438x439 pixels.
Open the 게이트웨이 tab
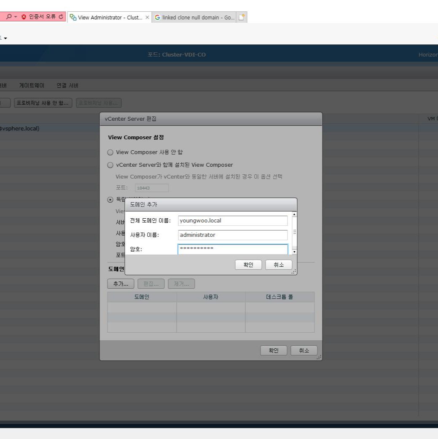tap(32, 85)
